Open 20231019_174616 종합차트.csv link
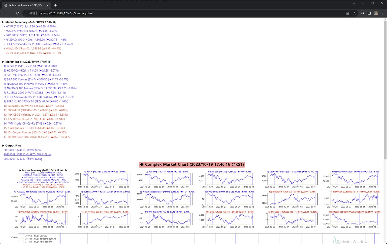This screenshot has height=244, width=387. click(x=22, y=150)
